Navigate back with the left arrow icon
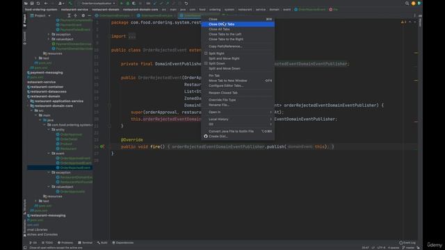 pos(46,3)
